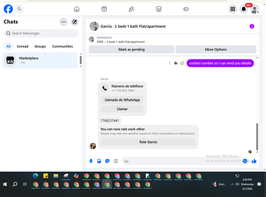Select the All chats filter

(9, 46)
